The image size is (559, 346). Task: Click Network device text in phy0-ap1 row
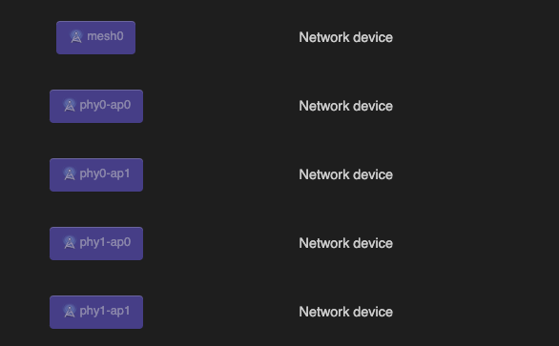[x=346, y=174]
